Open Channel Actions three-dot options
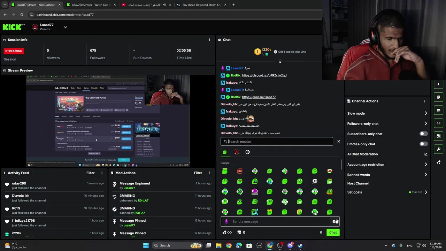Viewport: 446px width, 251px height. [424, 101]
